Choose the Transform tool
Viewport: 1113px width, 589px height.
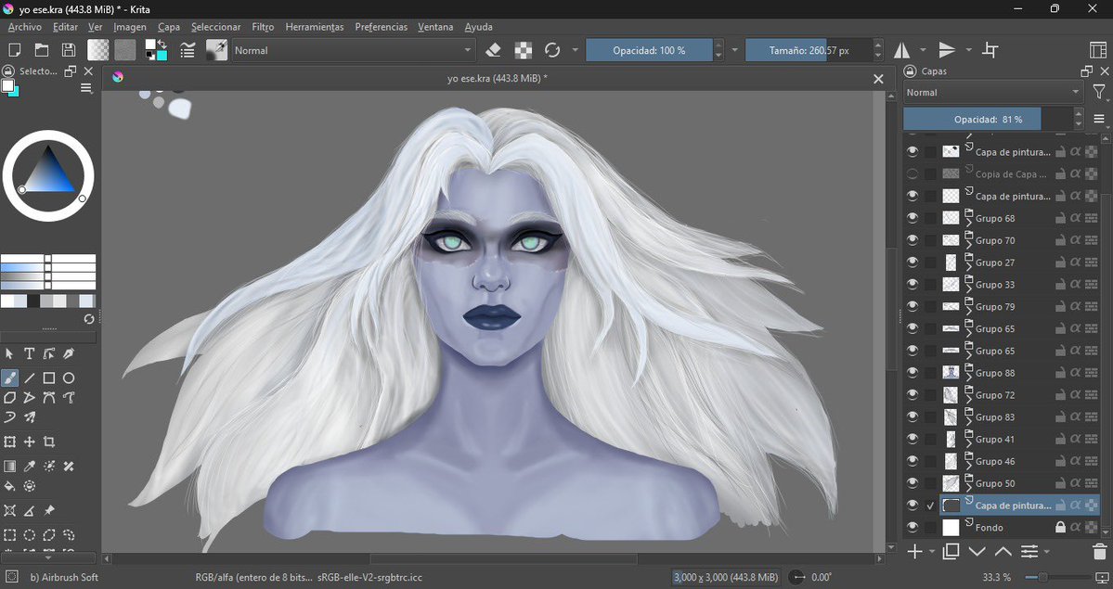click(x=10, y=441)
